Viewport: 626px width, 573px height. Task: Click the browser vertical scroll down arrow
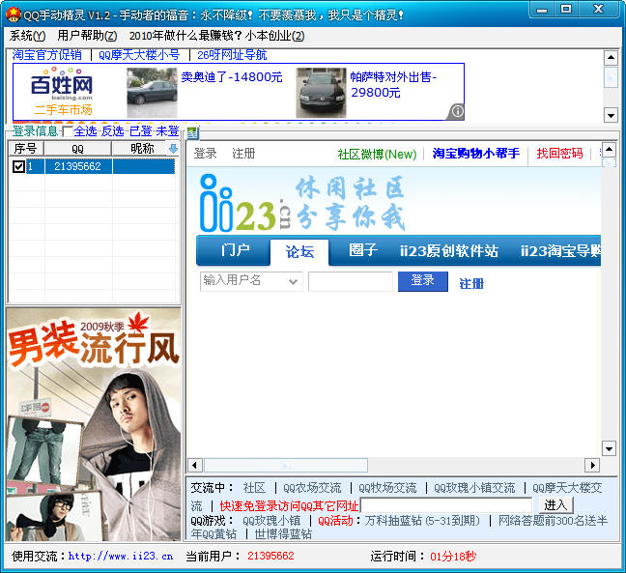tap(609, 448)
